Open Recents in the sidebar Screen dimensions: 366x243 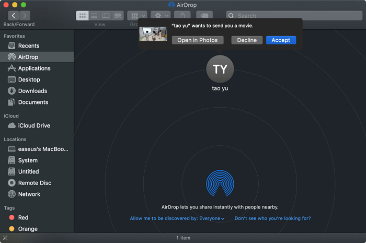29,46
